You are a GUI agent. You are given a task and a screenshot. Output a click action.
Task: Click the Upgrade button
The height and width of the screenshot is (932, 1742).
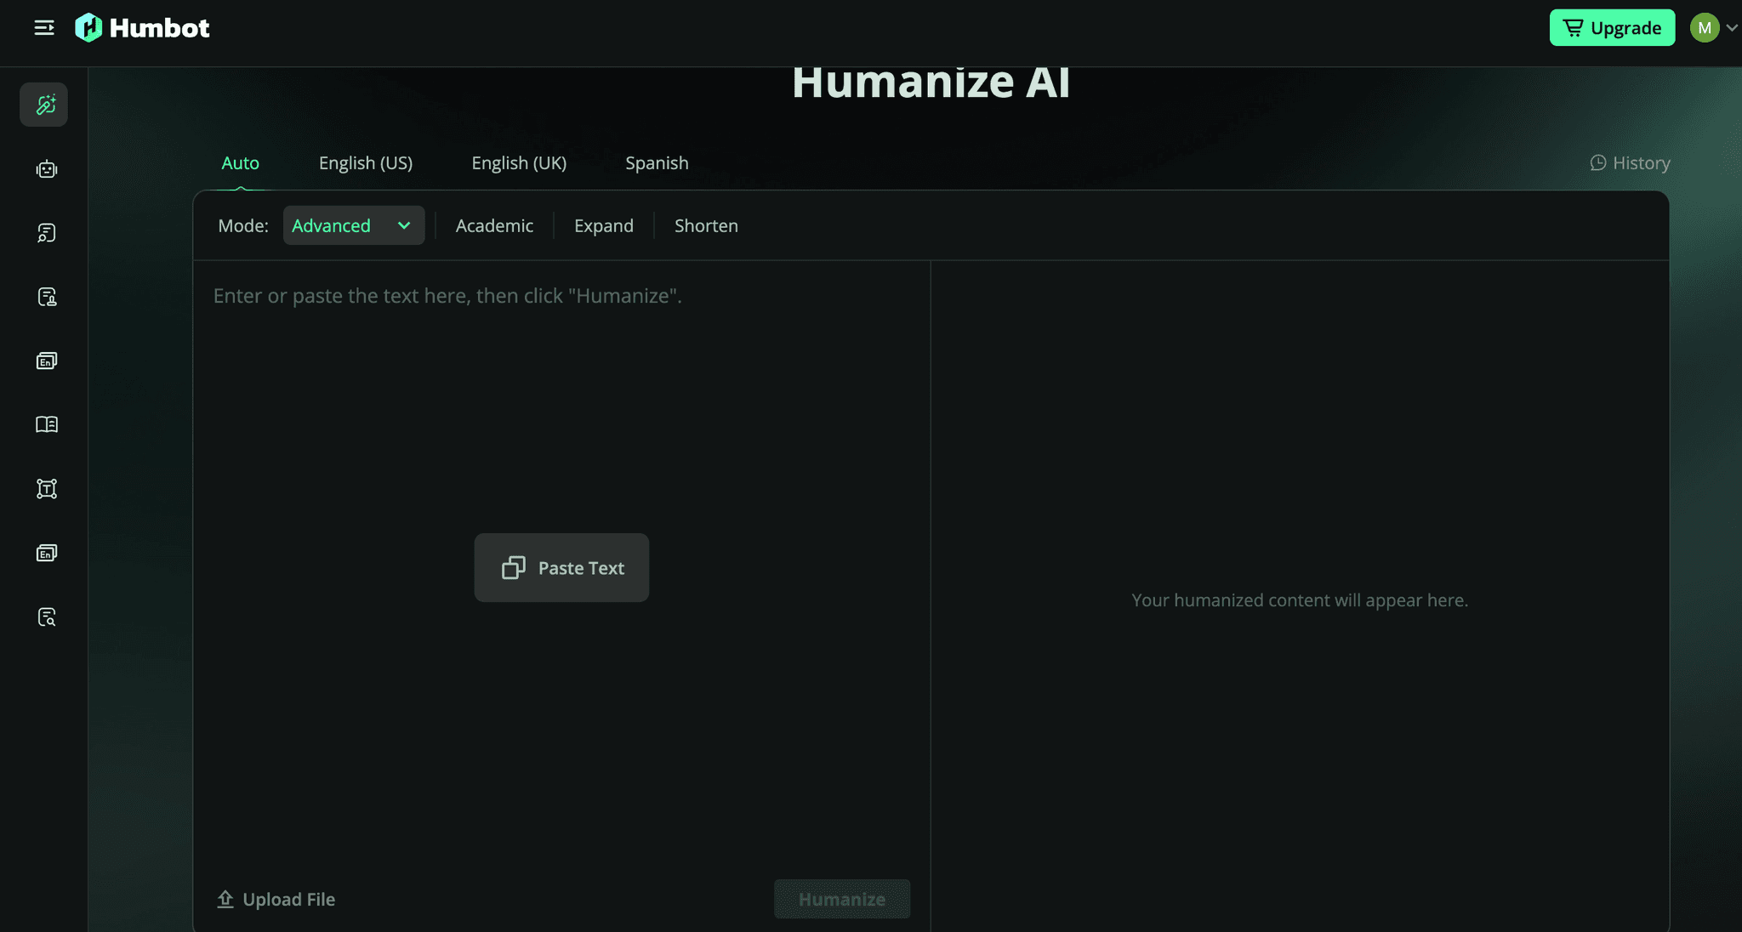pos(1612,27)
